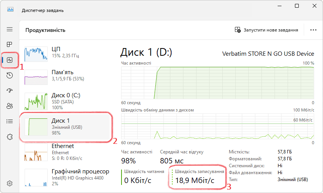Open Settings via the gear icon
323x193 pixels.
(x=10, y=183)
